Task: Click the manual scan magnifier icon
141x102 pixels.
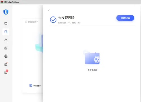Action: (31, 85)
